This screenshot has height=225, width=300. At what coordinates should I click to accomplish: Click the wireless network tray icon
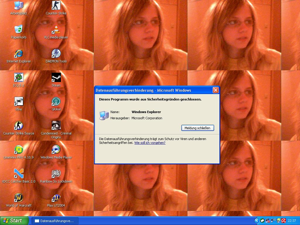point(273,221)
